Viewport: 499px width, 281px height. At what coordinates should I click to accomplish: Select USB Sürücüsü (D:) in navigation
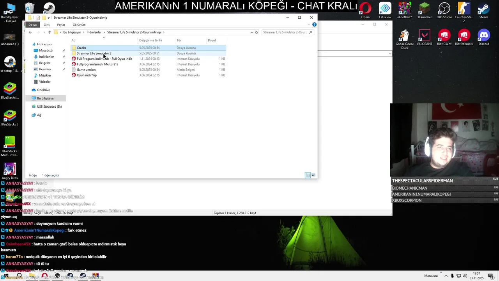49,107
